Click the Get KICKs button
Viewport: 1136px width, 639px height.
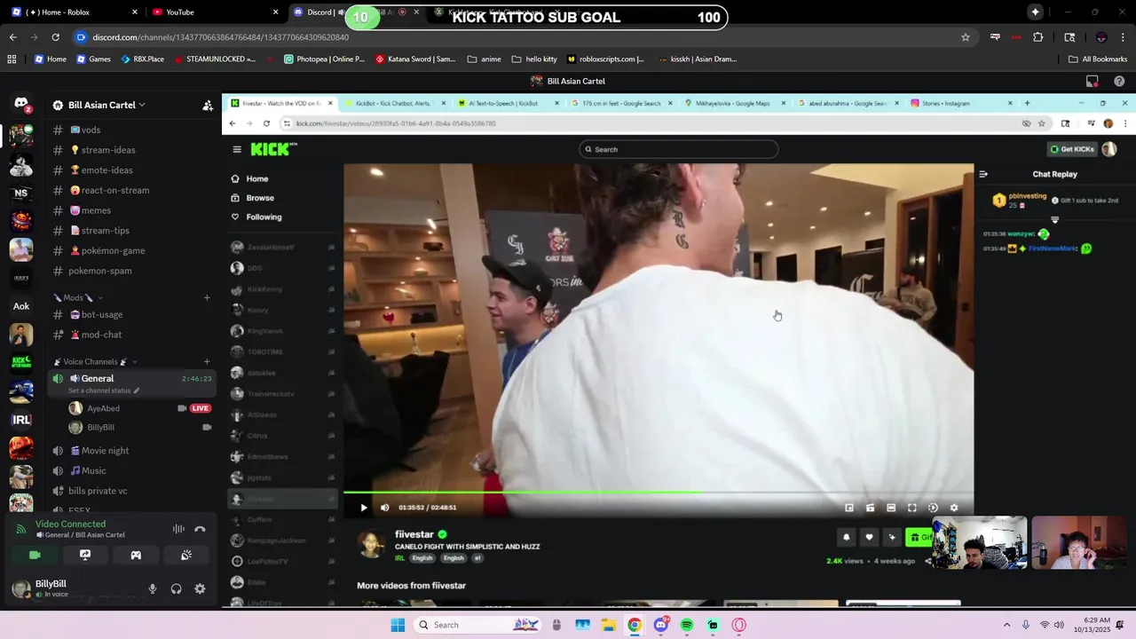coord(1072,149)
